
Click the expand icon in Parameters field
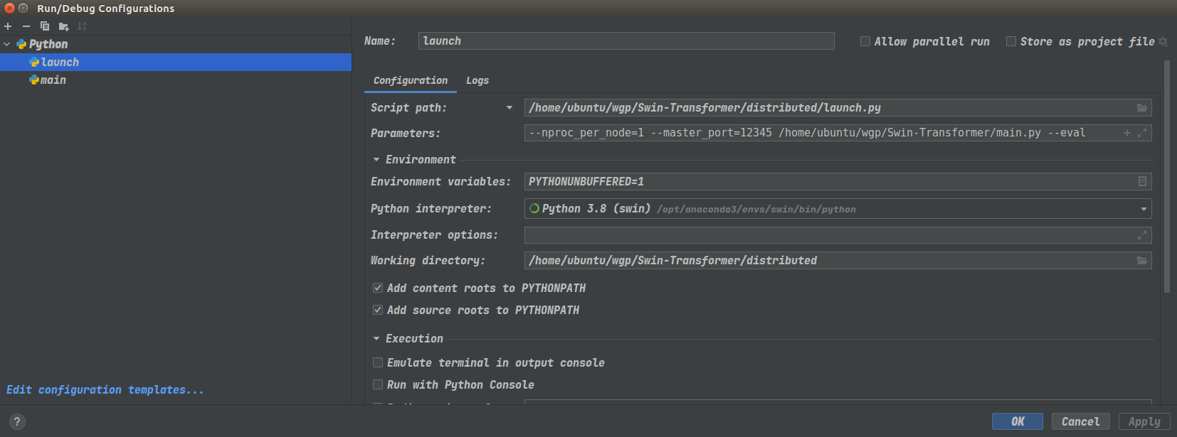pyautogui.click(x=1142, y=133)
